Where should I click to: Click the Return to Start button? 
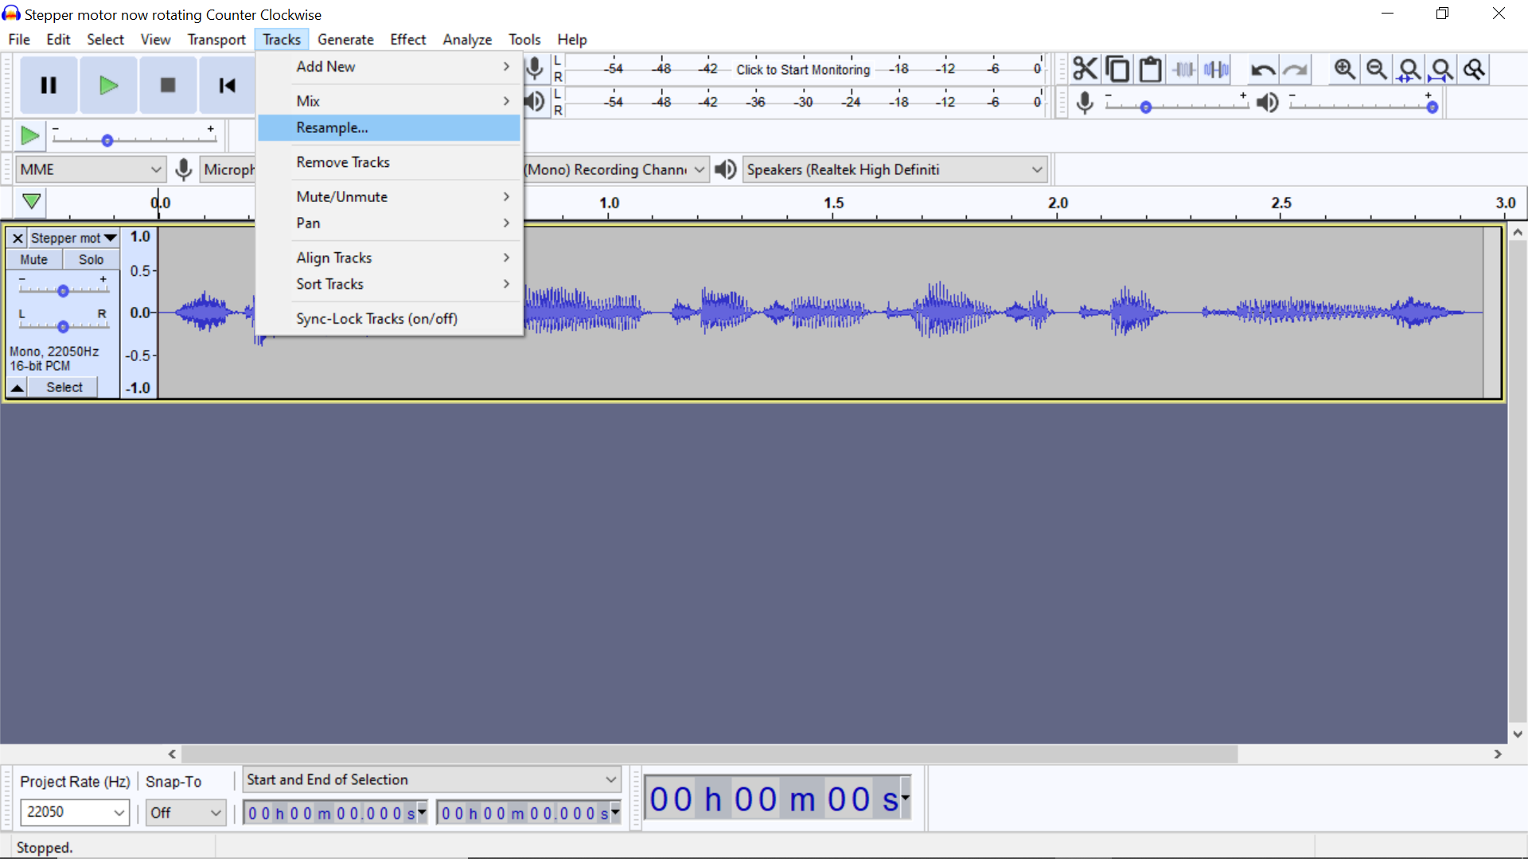tap(226, 85)
